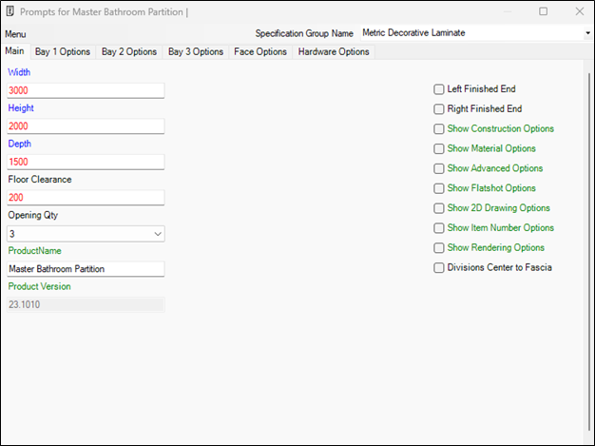Screen dimensions: 595x446
Task: Toggle Show Construction Options checkbox
Action: 439,129
